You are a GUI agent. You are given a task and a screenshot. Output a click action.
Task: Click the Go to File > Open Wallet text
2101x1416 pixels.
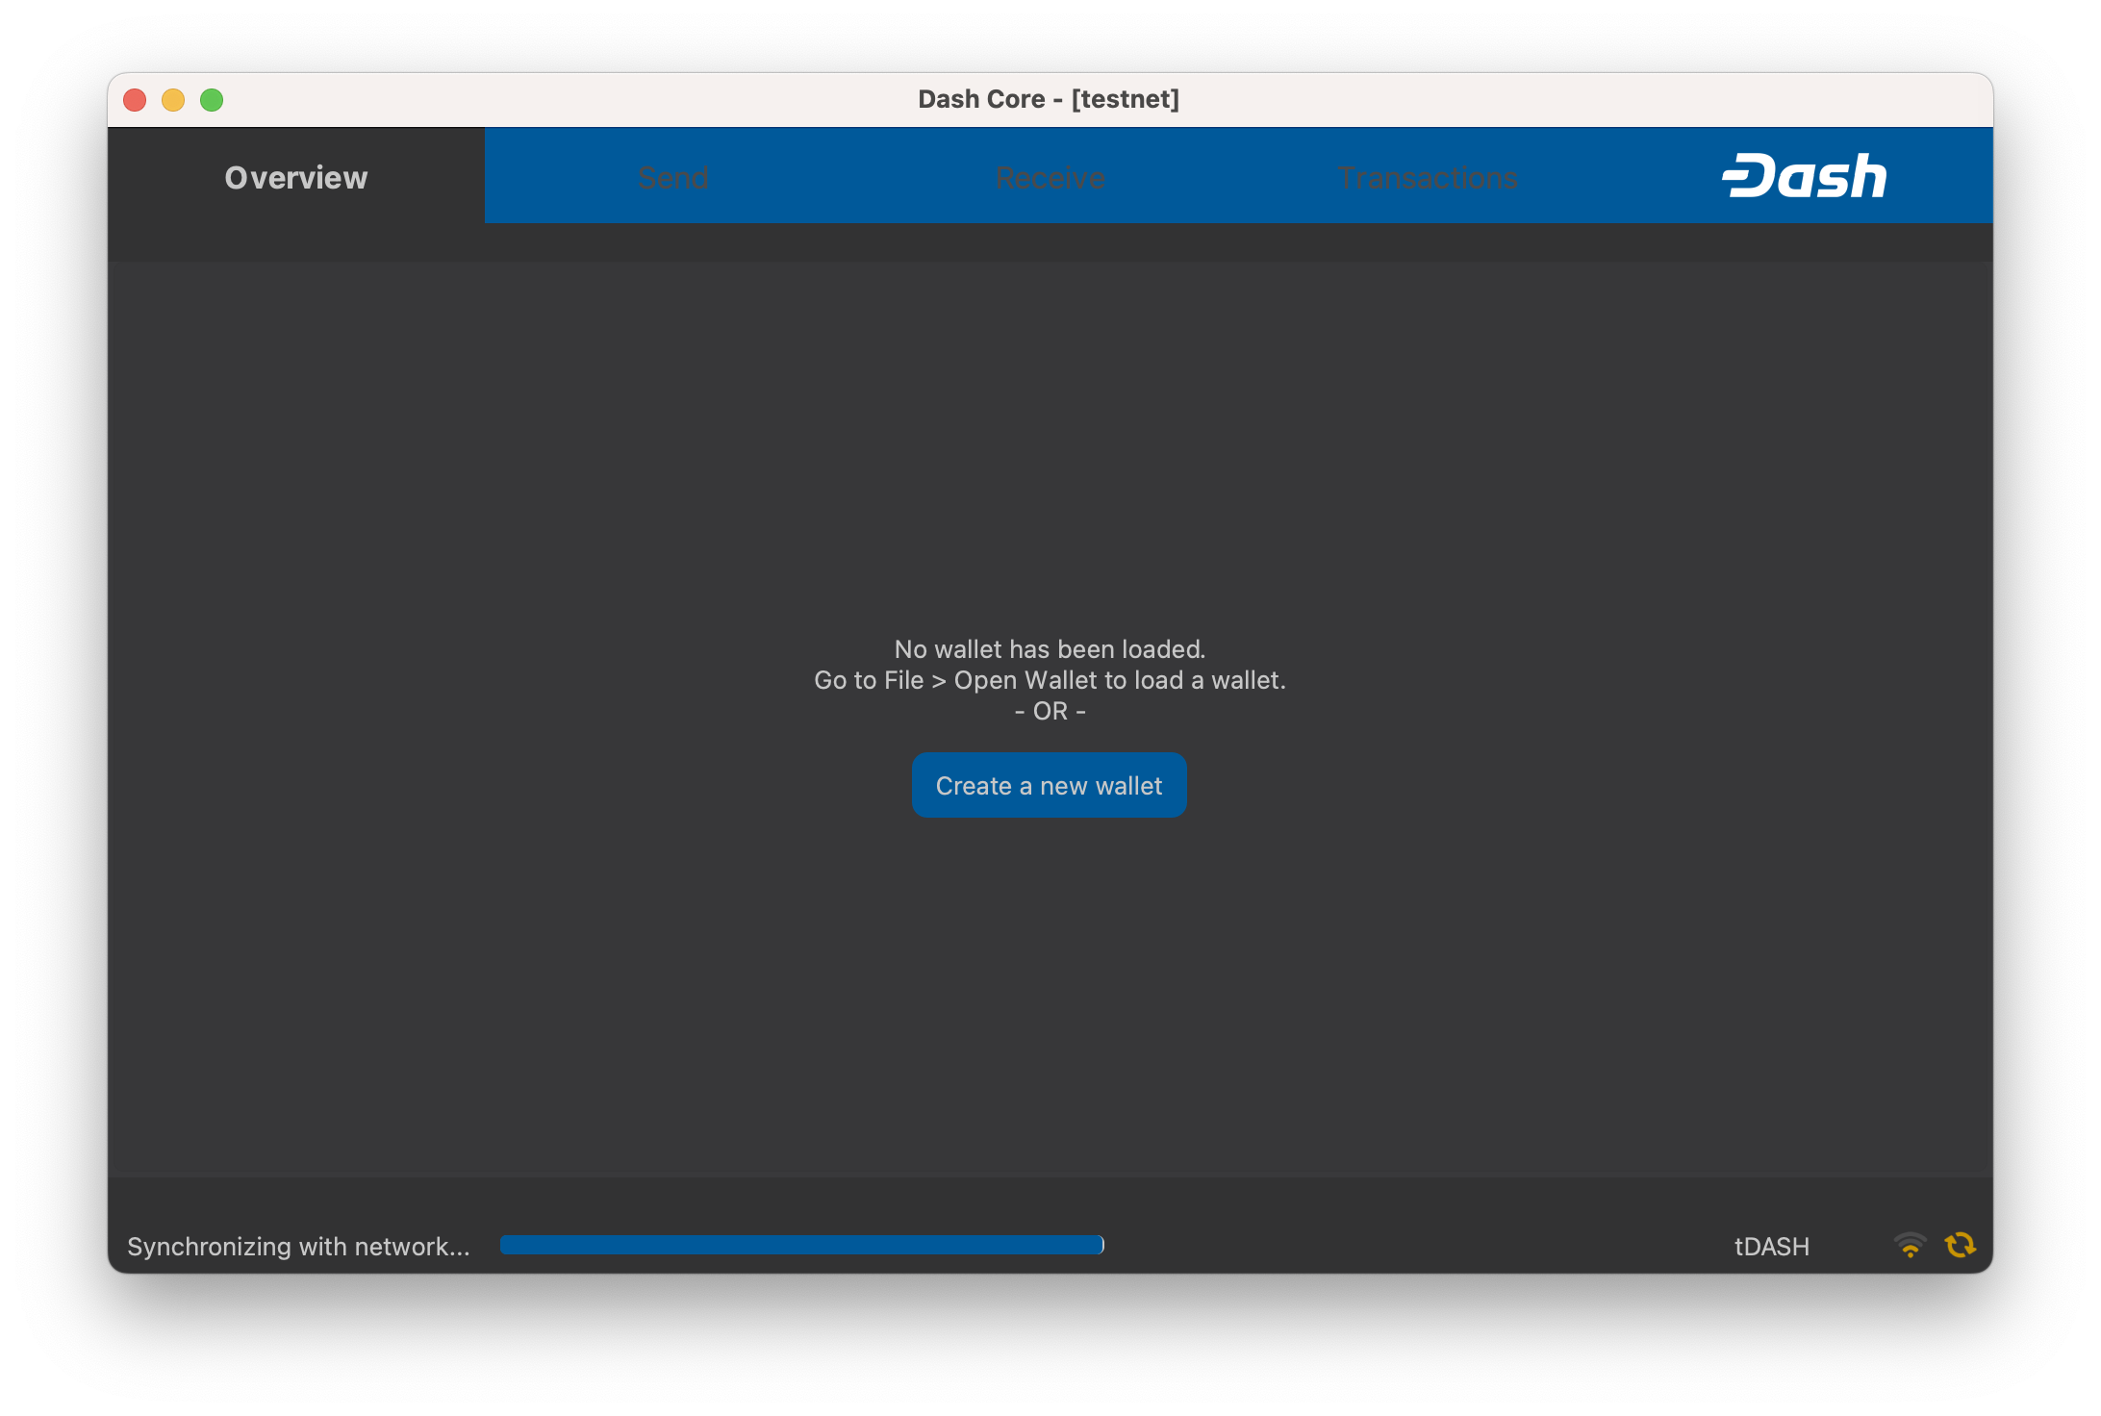(x=1050, y=680)
